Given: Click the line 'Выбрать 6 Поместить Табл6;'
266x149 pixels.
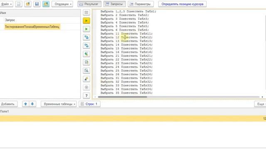Looking at the screenshot, I should [x=125, y=30].
